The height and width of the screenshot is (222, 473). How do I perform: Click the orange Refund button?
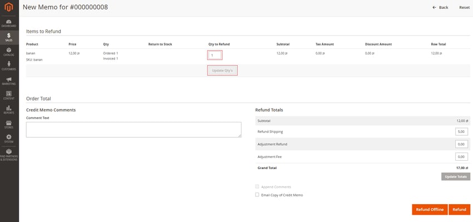(x=459, y=210)
